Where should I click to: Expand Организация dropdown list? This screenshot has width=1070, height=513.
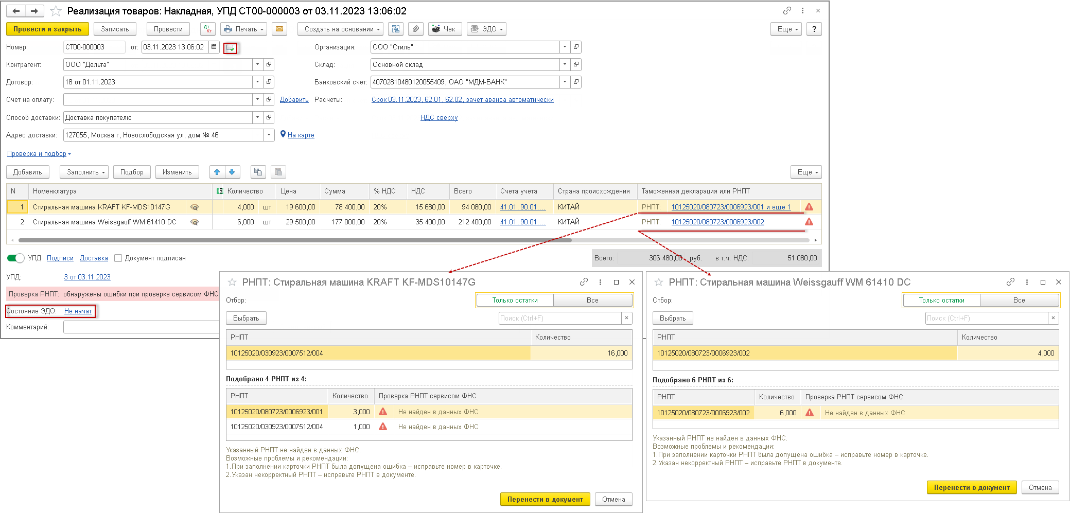[x=565, y=47]
